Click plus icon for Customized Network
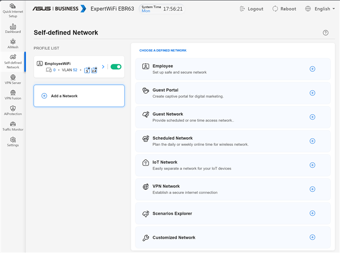 312,237
